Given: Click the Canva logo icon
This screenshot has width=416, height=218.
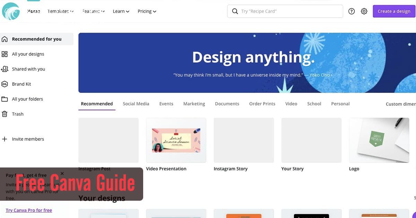Looking at the screenshot, I should [x=11, y=11].
